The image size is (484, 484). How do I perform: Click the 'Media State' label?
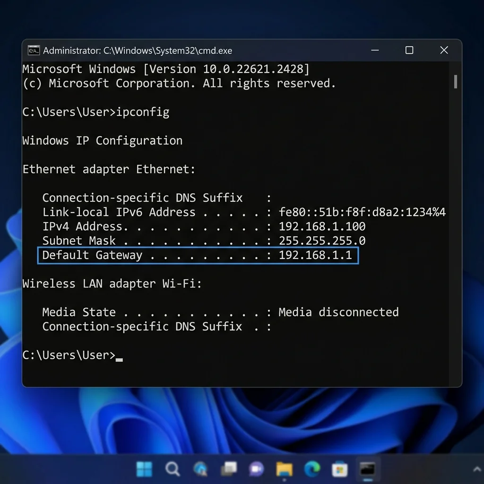tap(79, 312)
